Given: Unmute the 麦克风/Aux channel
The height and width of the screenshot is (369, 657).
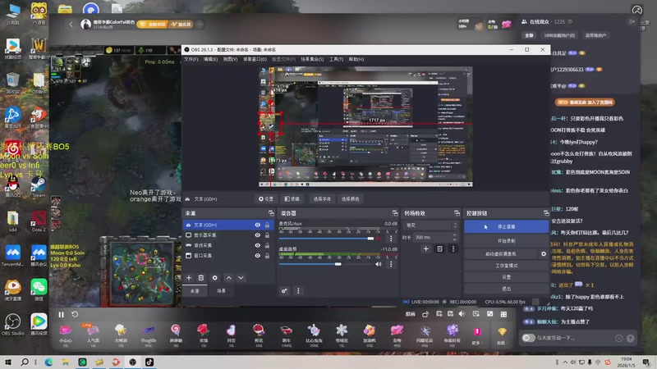Looking at the screenshot, I should click(x=379, y=239).
